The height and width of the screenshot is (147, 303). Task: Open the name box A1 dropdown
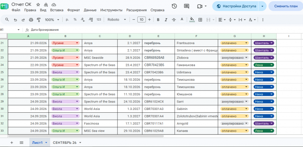point(19,30)
